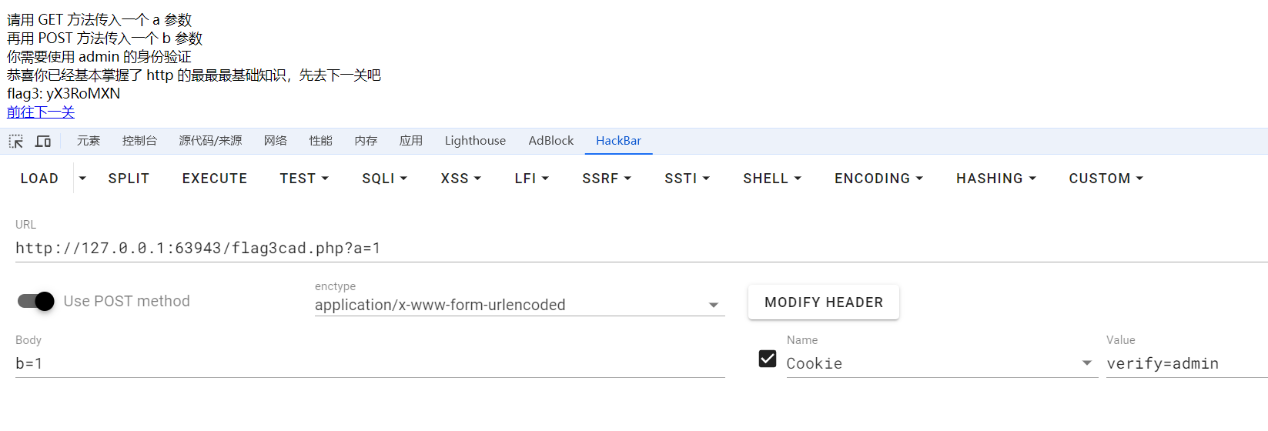Open the Cookie header name dropdown

click(1086, 363)
